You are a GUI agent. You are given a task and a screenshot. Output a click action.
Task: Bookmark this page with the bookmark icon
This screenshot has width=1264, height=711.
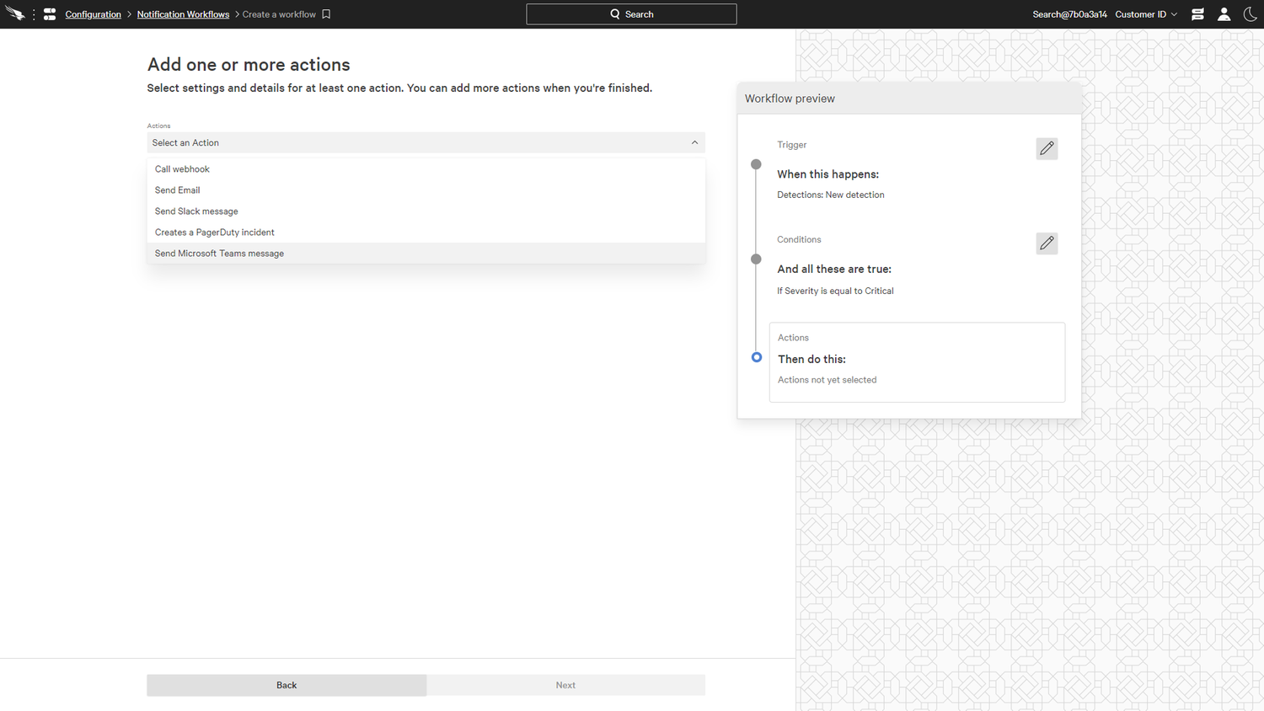pyautogui.click(x=326, y=14)
